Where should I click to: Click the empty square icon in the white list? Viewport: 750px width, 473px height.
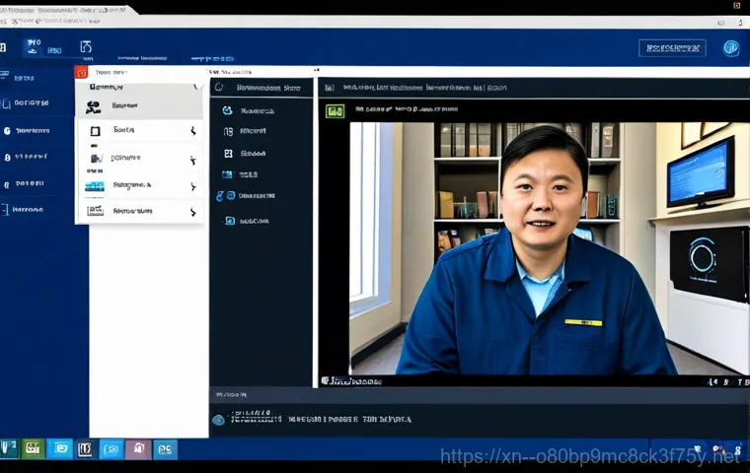coord(95,131)
